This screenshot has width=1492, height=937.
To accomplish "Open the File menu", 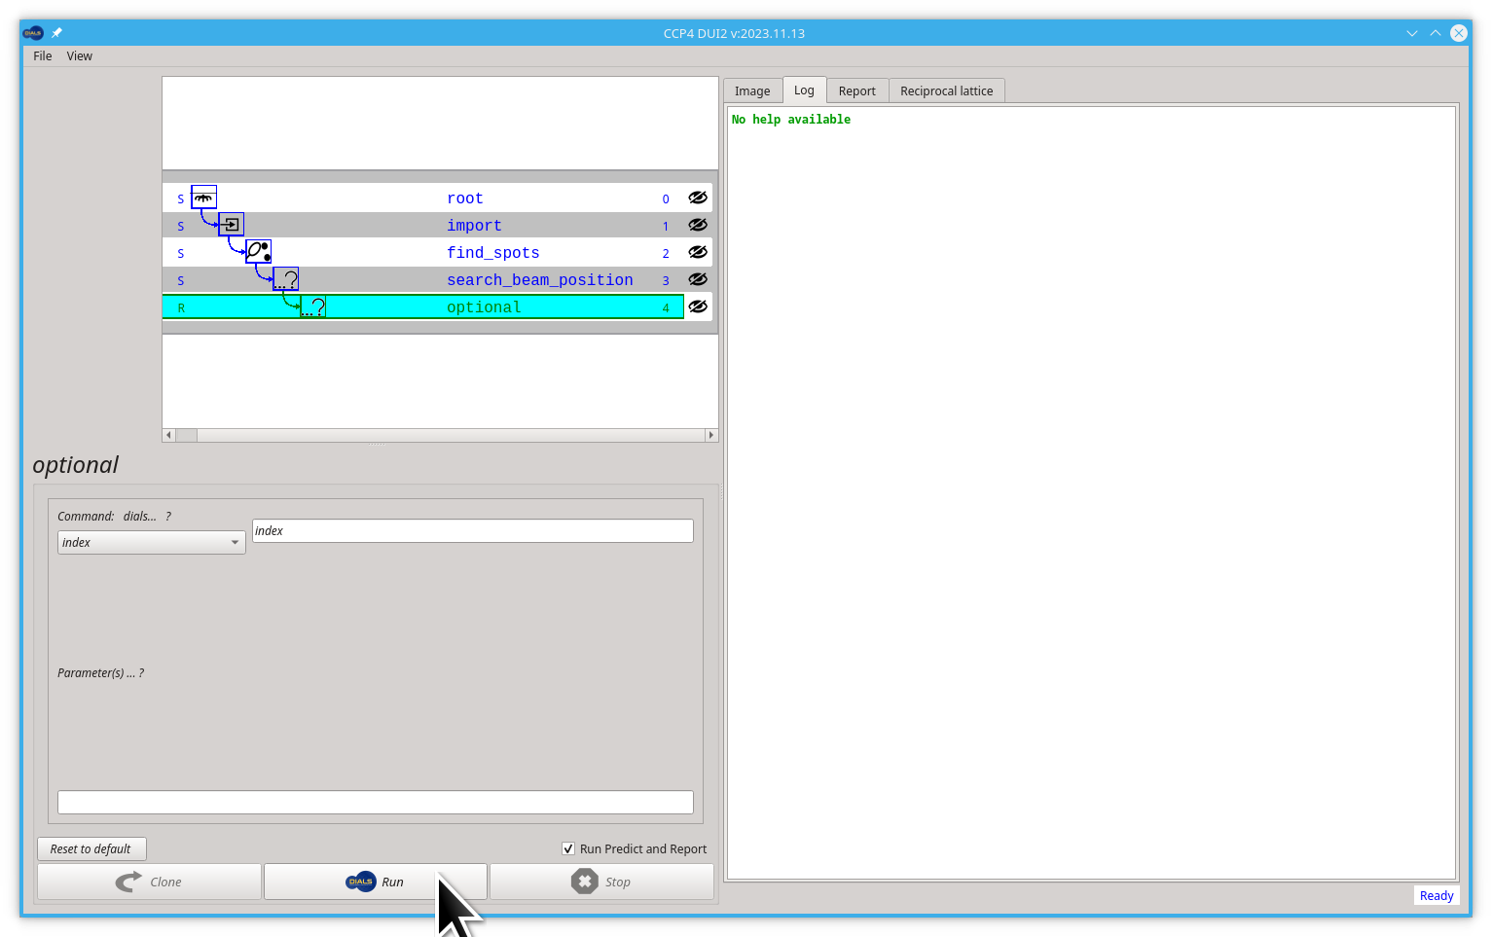I will click(x=43, y=55).
